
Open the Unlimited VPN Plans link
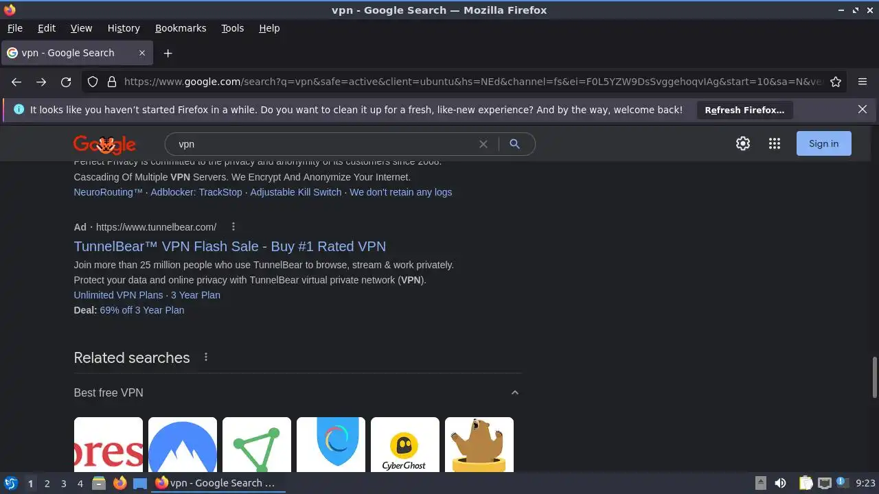pos(118,295)
